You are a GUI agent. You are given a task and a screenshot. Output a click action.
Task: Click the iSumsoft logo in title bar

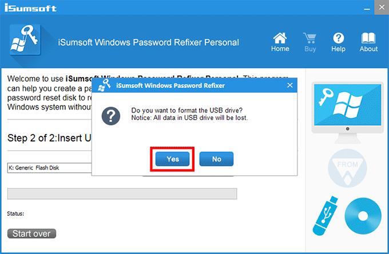point(30,8)
